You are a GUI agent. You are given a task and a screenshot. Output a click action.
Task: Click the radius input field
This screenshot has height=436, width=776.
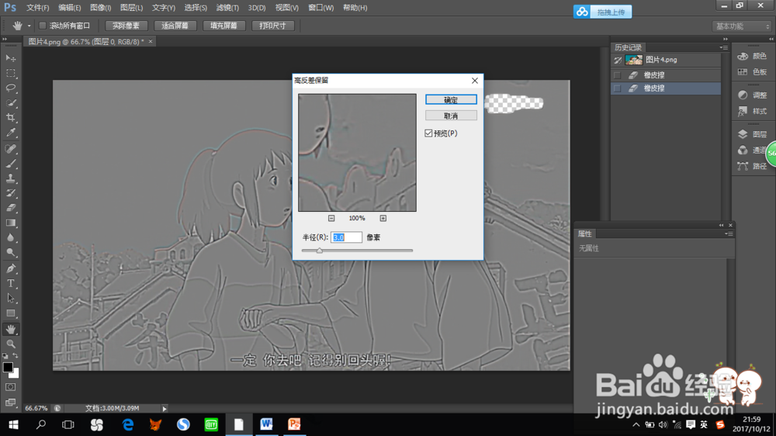(346, 237)
